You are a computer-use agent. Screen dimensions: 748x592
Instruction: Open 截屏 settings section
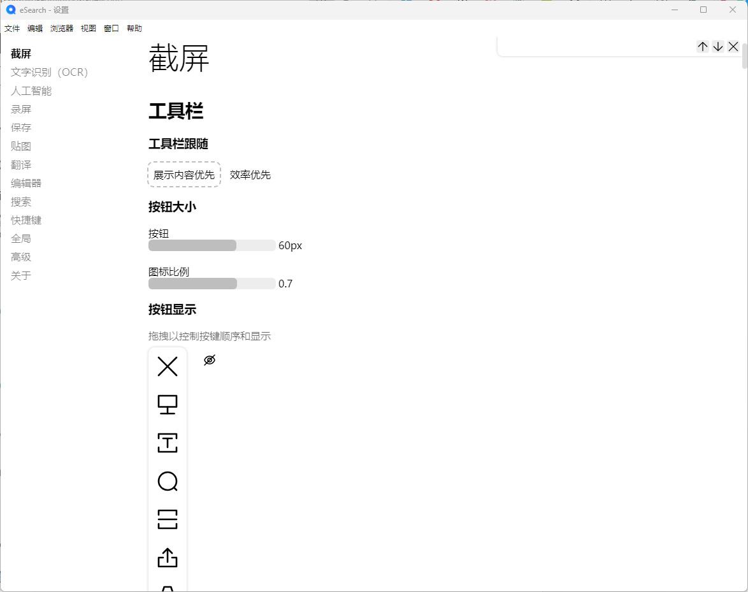21,54
